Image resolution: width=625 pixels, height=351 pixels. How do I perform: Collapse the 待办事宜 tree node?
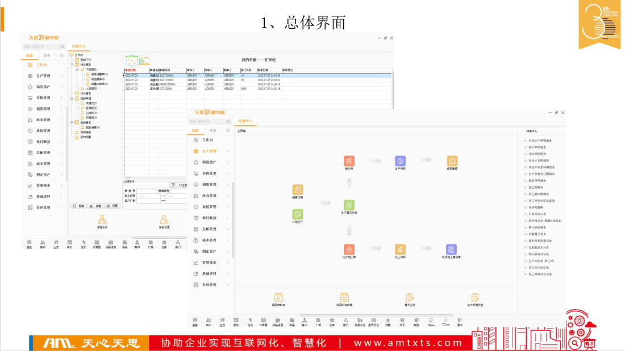click(x=72, y=65)
